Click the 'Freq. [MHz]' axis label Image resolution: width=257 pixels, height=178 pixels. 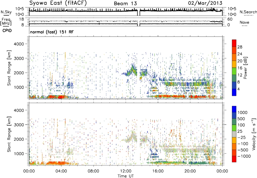(x=6, y=22)
